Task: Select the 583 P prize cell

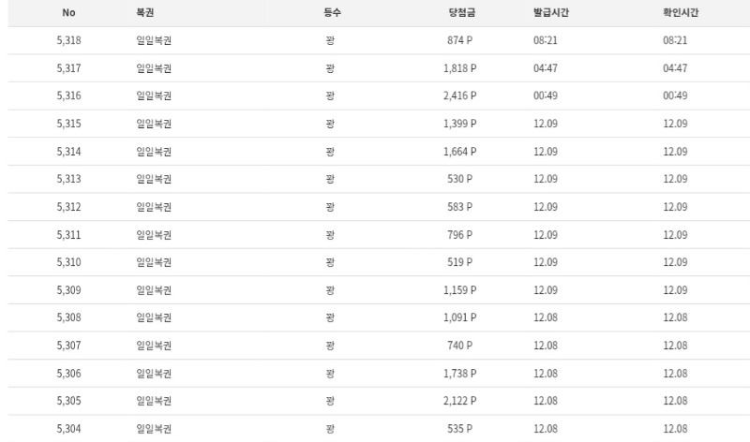Action: click(460, 207)
